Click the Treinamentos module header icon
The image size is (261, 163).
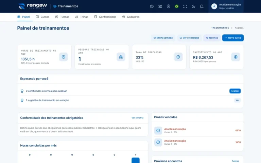click(x=55, y=6)
